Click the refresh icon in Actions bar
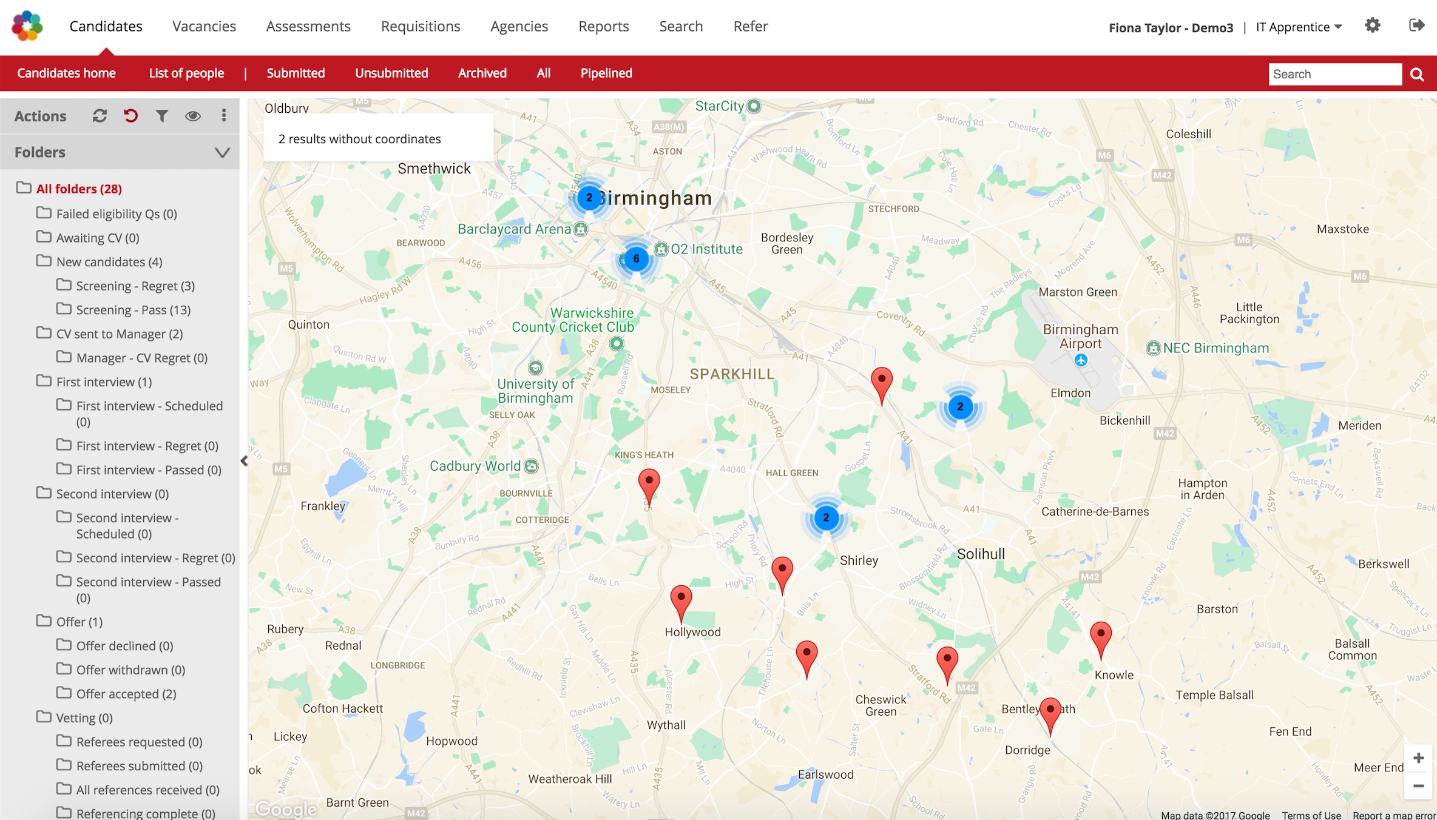This screenshot has width=1437, height=820. click(100, 116)
